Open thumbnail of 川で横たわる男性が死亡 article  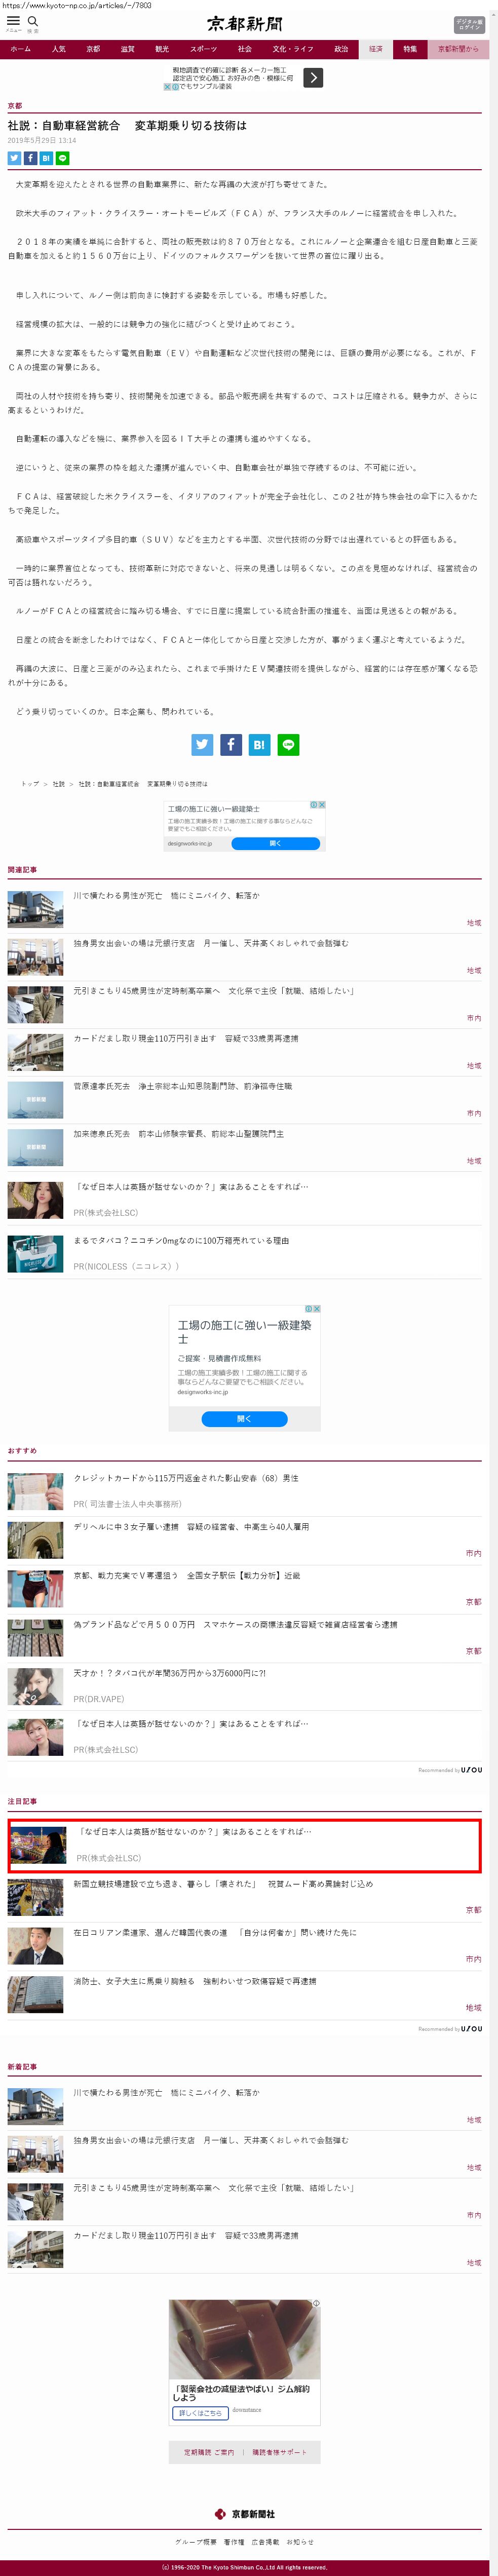[x=35, y=908]
